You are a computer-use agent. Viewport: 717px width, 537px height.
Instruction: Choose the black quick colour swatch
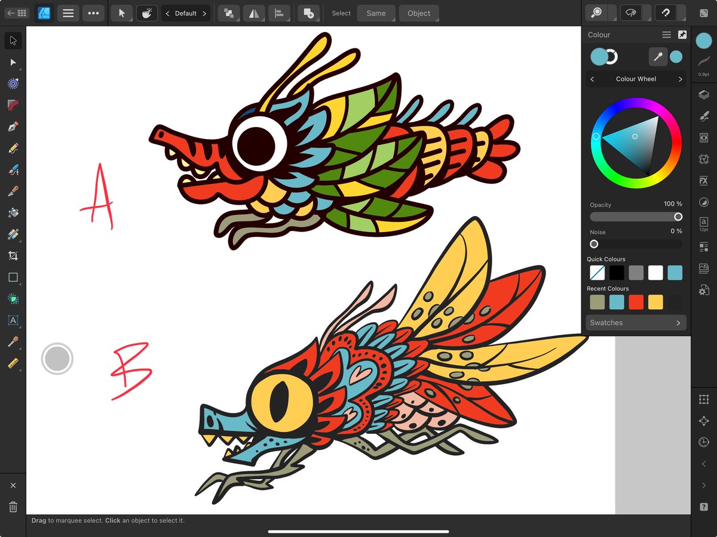click(617, 273)
